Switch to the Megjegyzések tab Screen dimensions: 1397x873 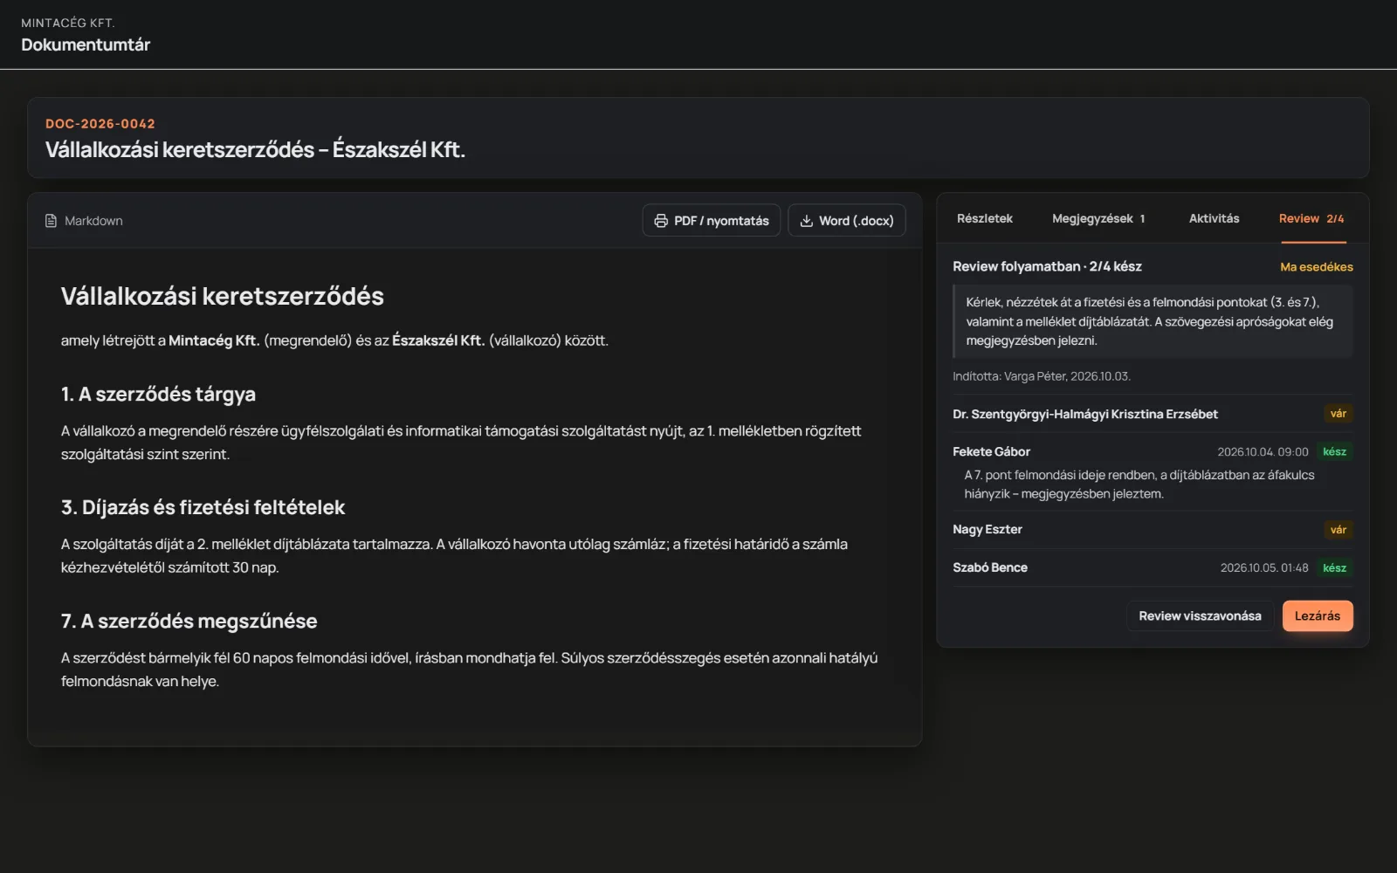(1098, 218)
